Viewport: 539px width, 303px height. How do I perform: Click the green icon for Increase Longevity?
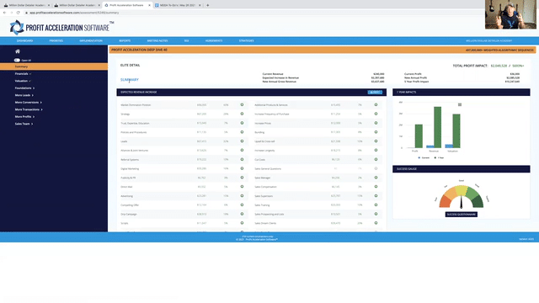pos(376,150)
